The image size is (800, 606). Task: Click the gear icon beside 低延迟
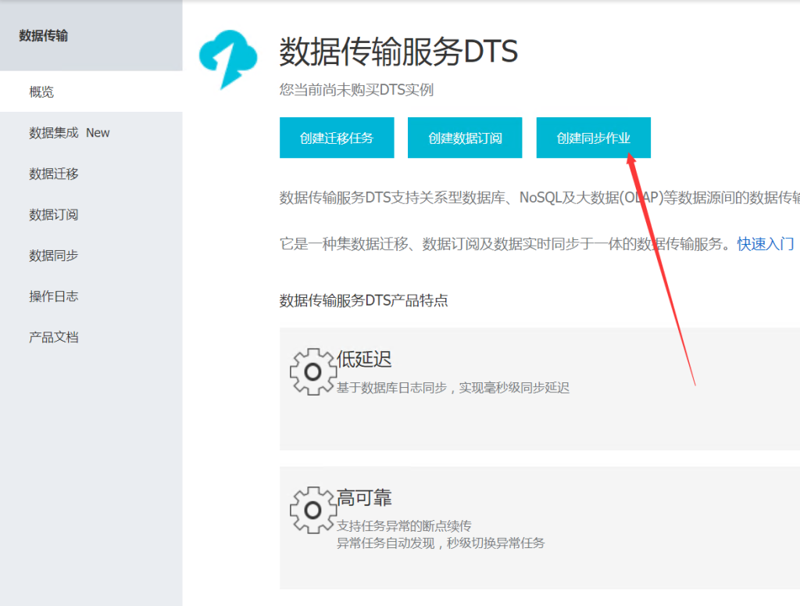312,371
